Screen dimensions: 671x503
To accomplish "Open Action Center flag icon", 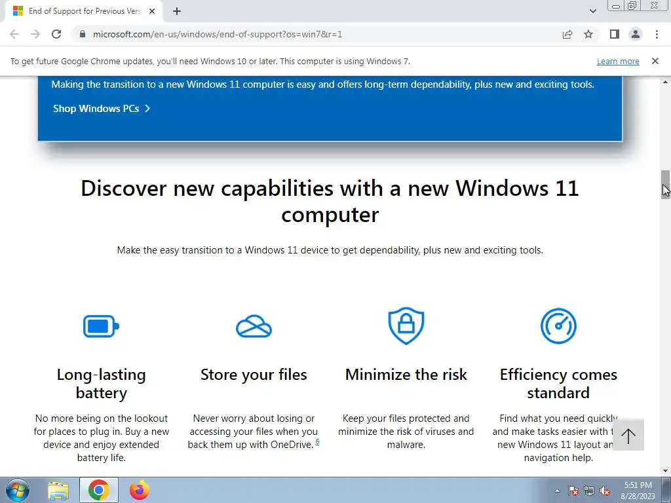I will tap(573, 491).
